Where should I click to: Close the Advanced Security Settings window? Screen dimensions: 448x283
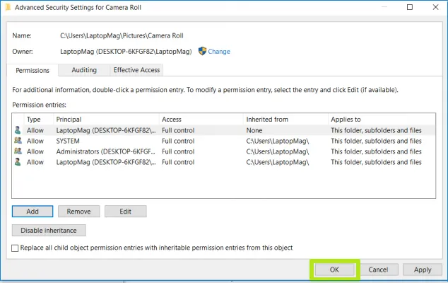[435, 7]
